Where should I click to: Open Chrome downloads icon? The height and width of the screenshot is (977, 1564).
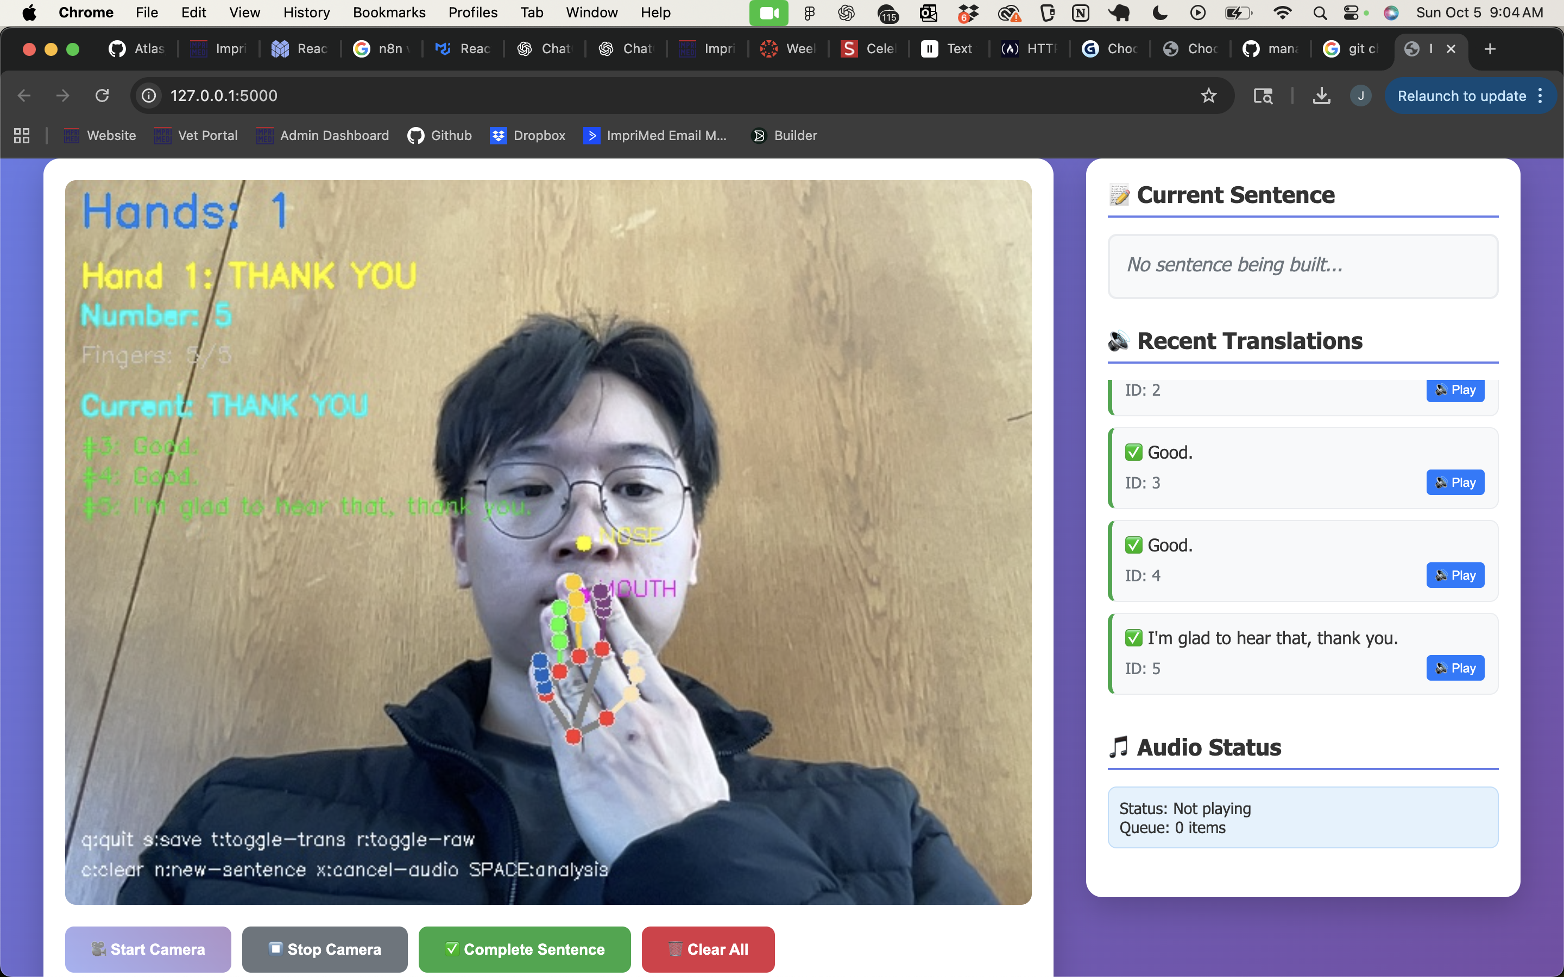[1321, 96]
